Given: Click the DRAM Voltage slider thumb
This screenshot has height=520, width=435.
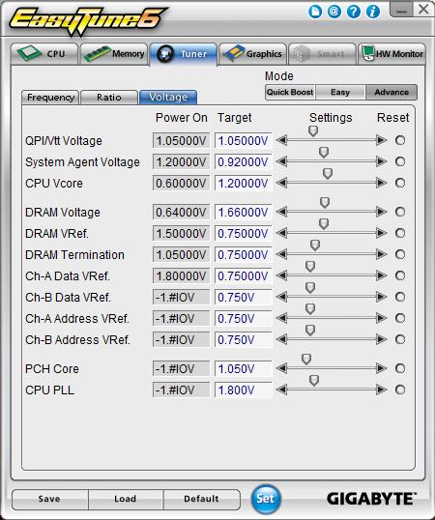Looking at the screenshot, I should tap(325, 202).
